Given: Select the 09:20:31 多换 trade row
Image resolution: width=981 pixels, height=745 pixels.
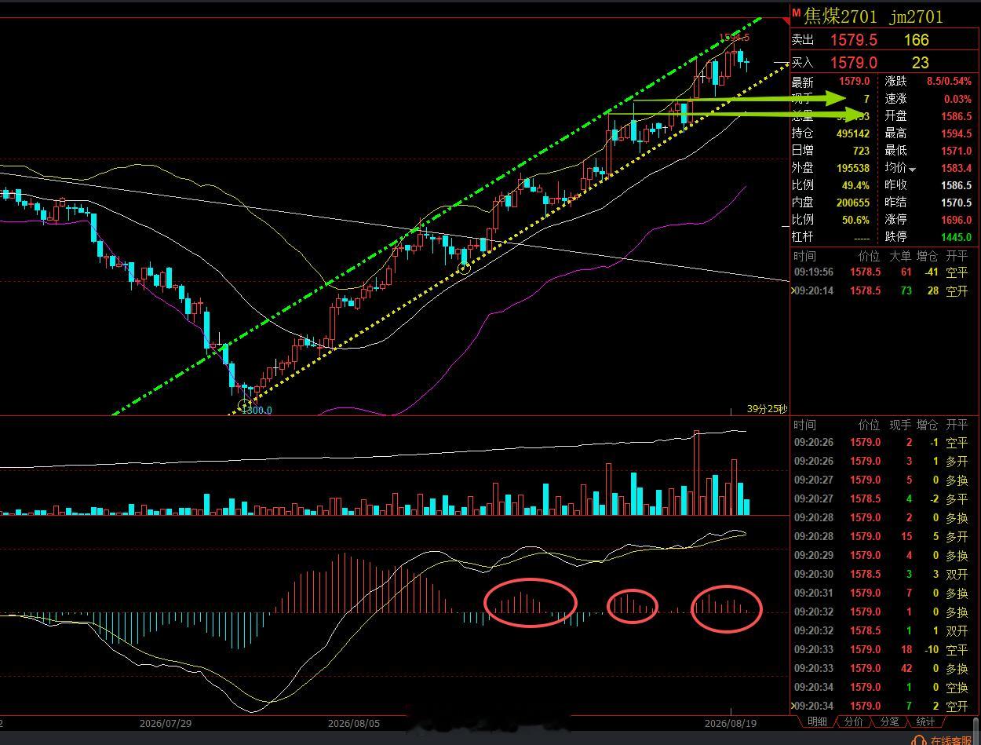Looking at the screenshot, I should pos(884,593).
